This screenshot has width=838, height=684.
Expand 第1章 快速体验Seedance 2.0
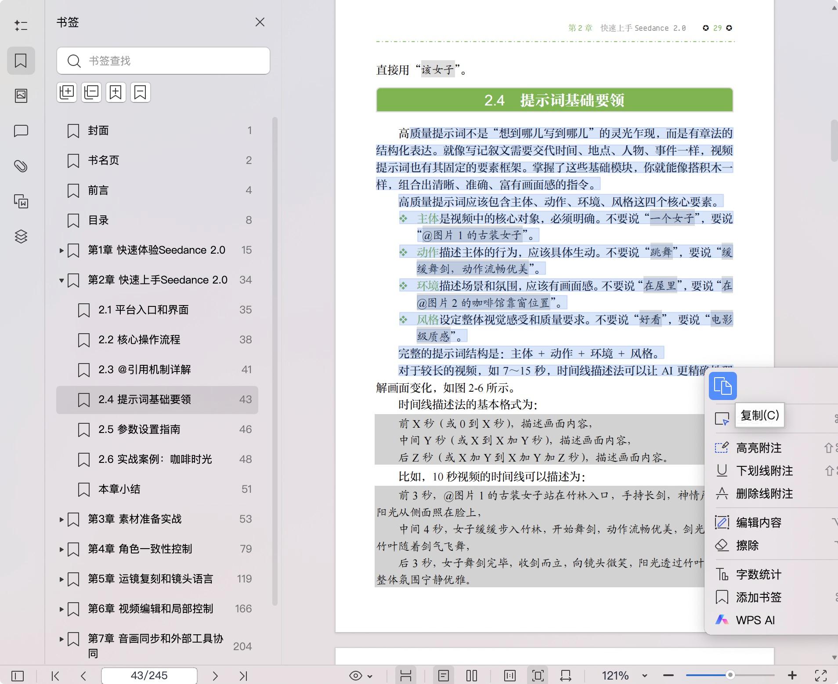61,251
